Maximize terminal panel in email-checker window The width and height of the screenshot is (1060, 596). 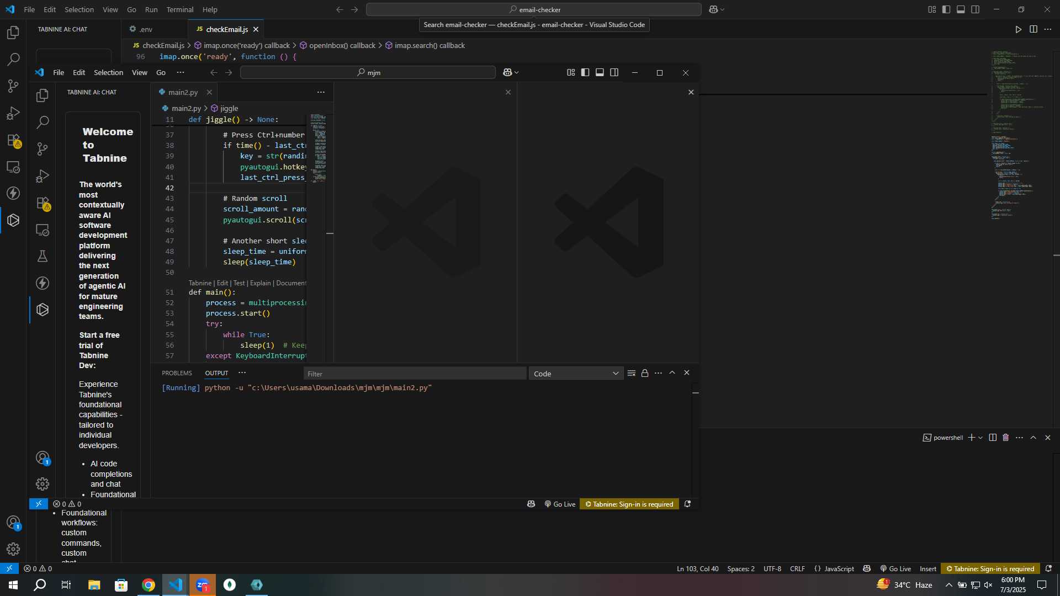[x=1033, y=438]
